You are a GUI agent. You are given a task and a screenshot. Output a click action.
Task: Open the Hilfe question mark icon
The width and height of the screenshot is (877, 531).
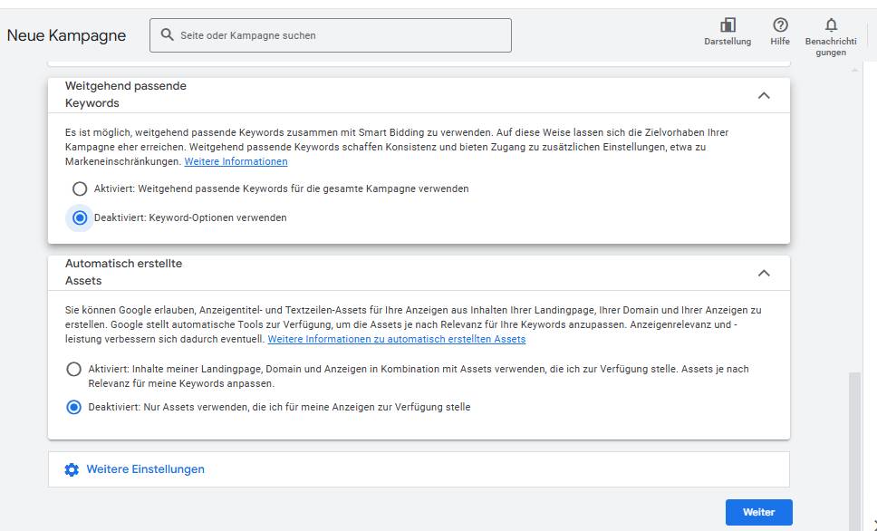coord(780,25)
